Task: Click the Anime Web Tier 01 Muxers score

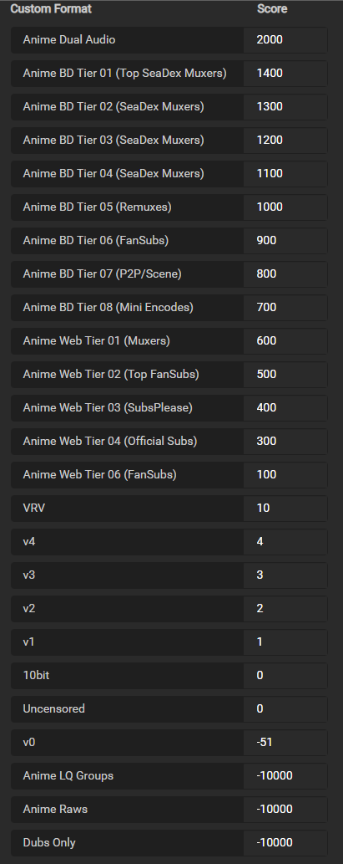Action: (285, 341)
